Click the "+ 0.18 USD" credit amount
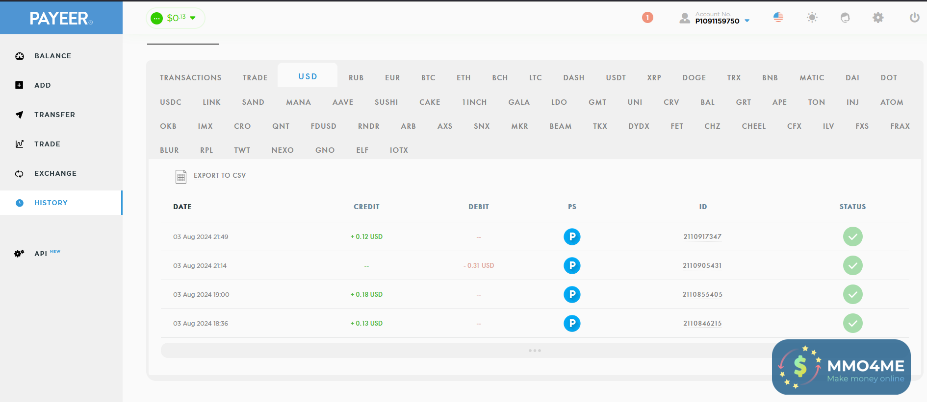The image size is (927, 402). pyautogui.click(x=366, y=294)
